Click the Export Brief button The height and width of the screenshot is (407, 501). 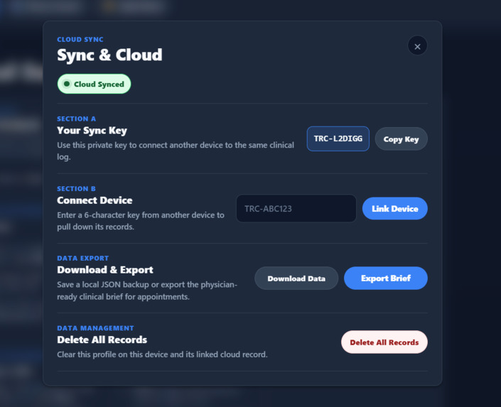click(x=386, y=278)
